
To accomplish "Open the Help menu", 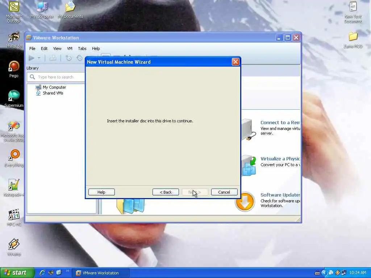I will 96,49.
